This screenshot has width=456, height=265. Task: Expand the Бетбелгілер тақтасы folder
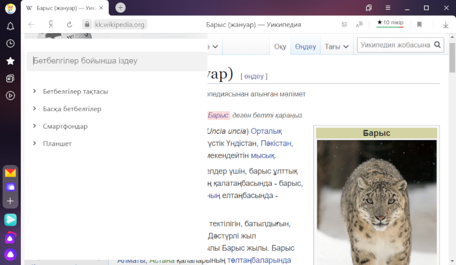click(x=35, y=92)
